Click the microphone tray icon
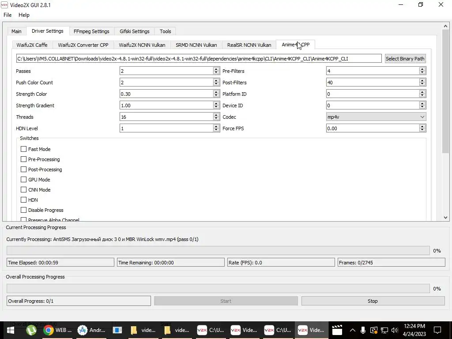Screen dimensions: 452x339 tap(363, 330)
